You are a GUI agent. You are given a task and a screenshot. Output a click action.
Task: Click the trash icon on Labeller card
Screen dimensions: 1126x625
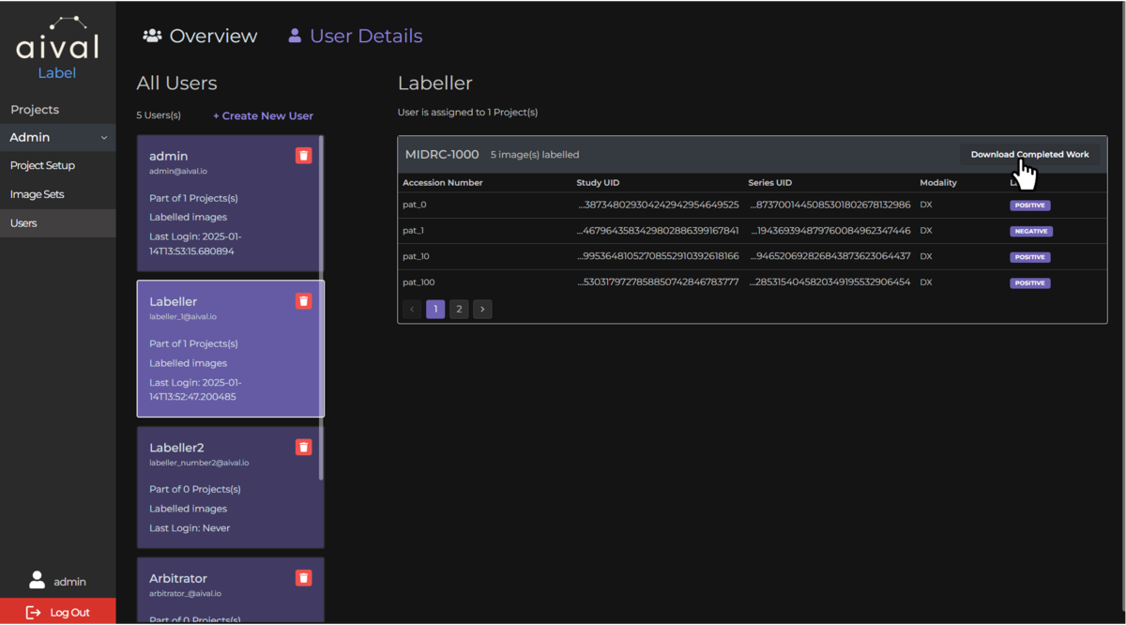click(303, 300)
